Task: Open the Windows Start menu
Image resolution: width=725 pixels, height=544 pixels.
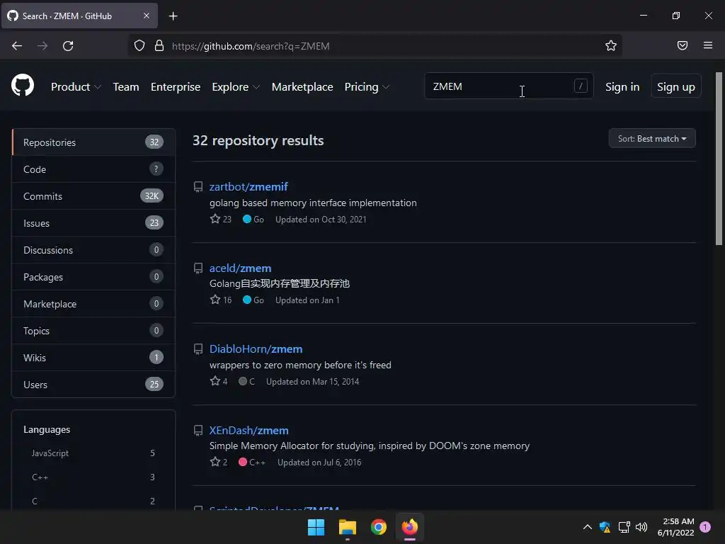Action: (x=316, y=527)
